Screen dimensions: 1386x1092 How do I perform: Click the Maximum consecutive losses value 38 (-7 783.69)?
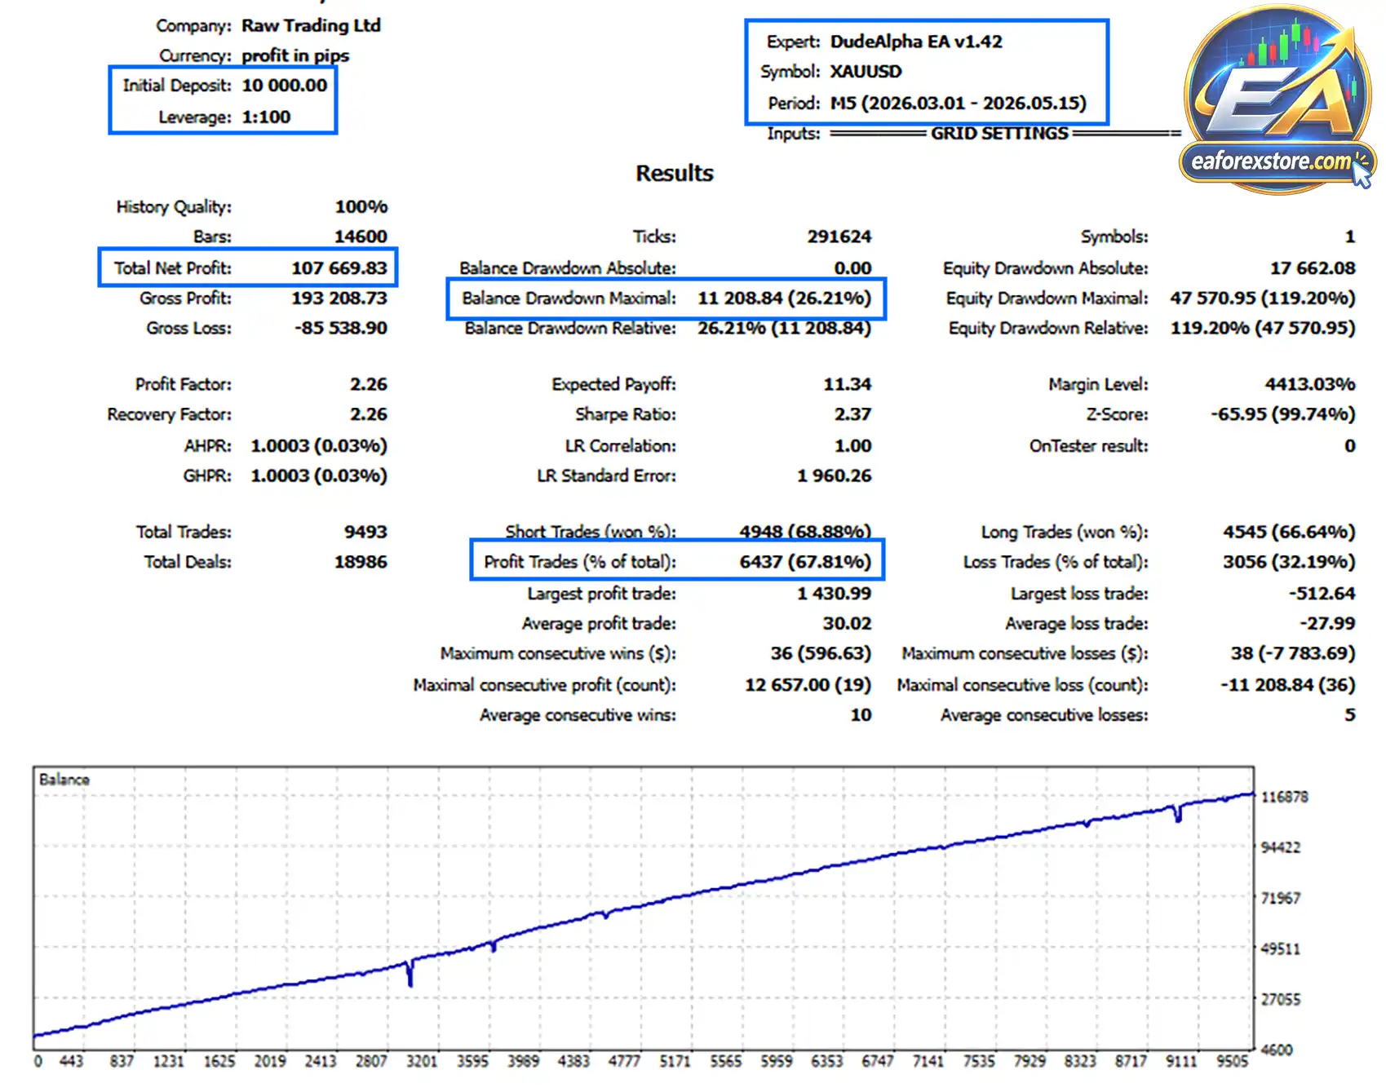(x=1293, y=653)
